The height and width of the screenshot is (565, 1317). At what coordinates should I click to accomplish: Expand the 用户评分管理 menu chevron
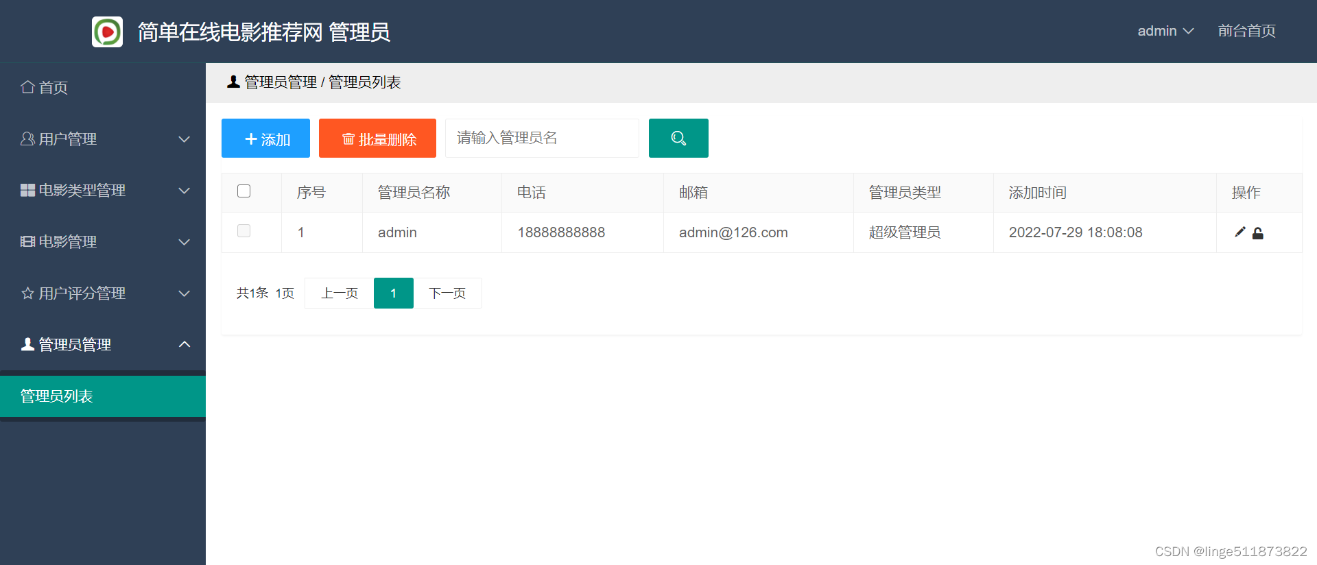pyautogui.click(x=184, y=293)
